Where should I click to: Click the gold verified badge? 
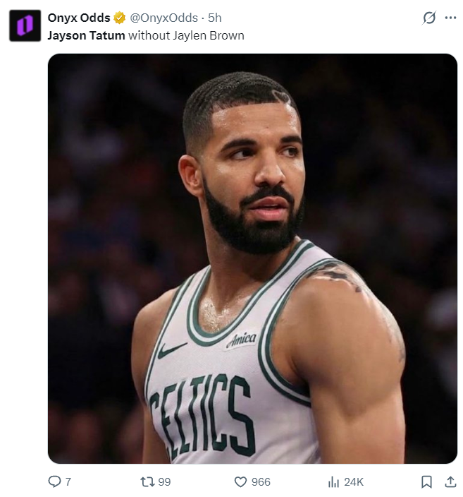(120, 18)
